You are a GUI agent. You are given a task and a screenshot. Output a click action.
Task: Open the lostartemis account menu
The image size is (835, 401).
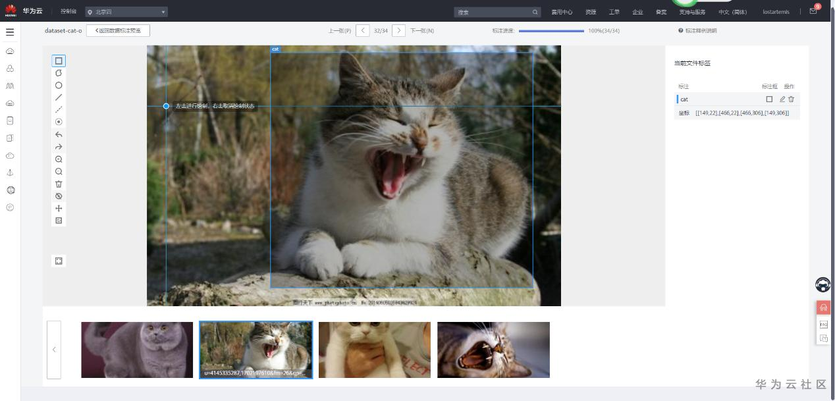[x=776, y=12]
